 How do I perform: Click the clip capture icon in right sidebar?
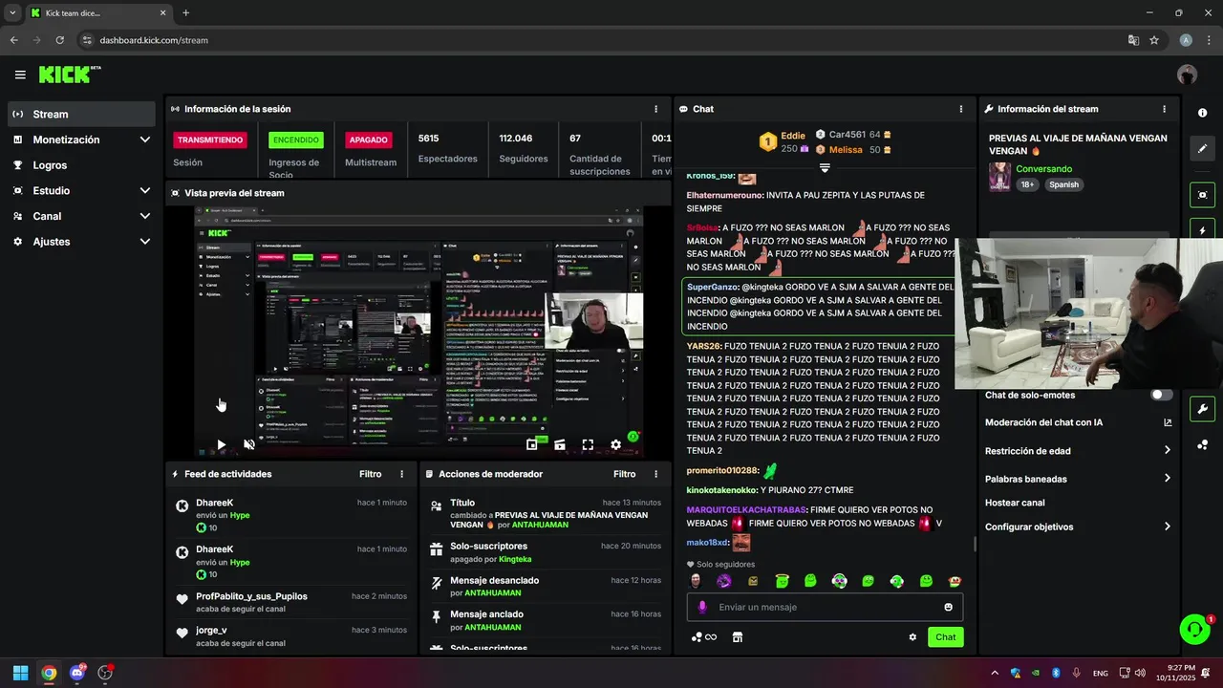(1202, 195)
